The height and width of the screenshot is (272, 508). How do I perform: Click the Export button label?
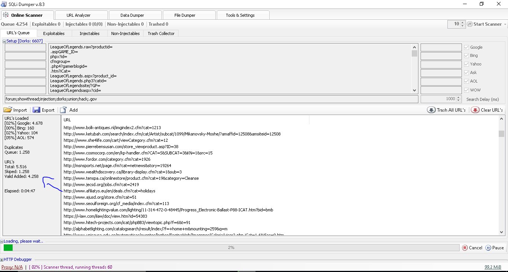pyautogui.click(x=48, y=110)
